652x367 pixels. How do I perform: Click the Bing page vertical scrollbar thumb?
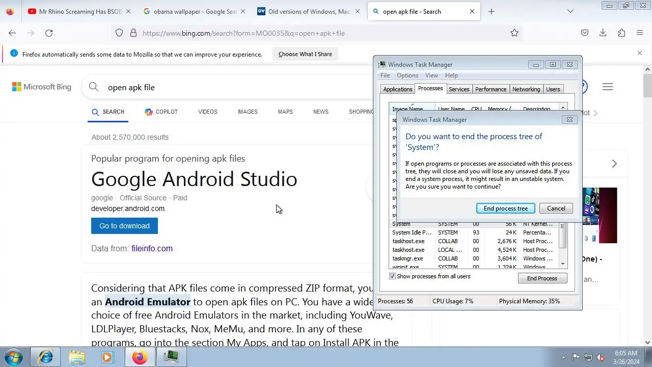click(x=647, y=85)
